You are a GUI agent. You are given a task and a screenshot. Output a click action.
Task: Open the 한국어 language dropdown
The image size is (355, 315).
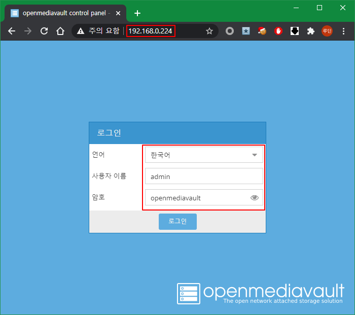tap(204, 155)
